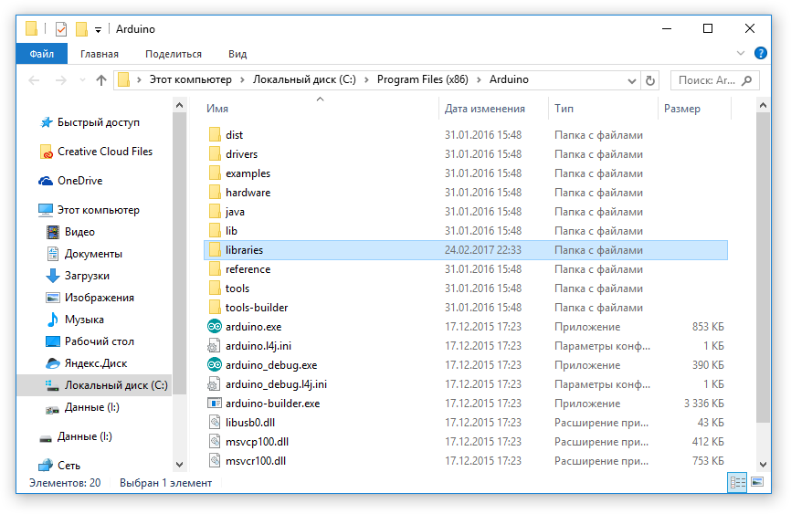Go up one folder level
Screen dimensions: 791x514
point(101,80)
